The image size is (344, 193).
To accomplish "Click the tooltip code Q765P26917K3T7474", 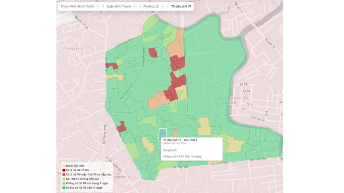I will 174,143.
